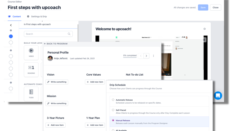Click the Start here 2.0 dropdown in video
The image size is (234, 131).
(x=146, y=38)
